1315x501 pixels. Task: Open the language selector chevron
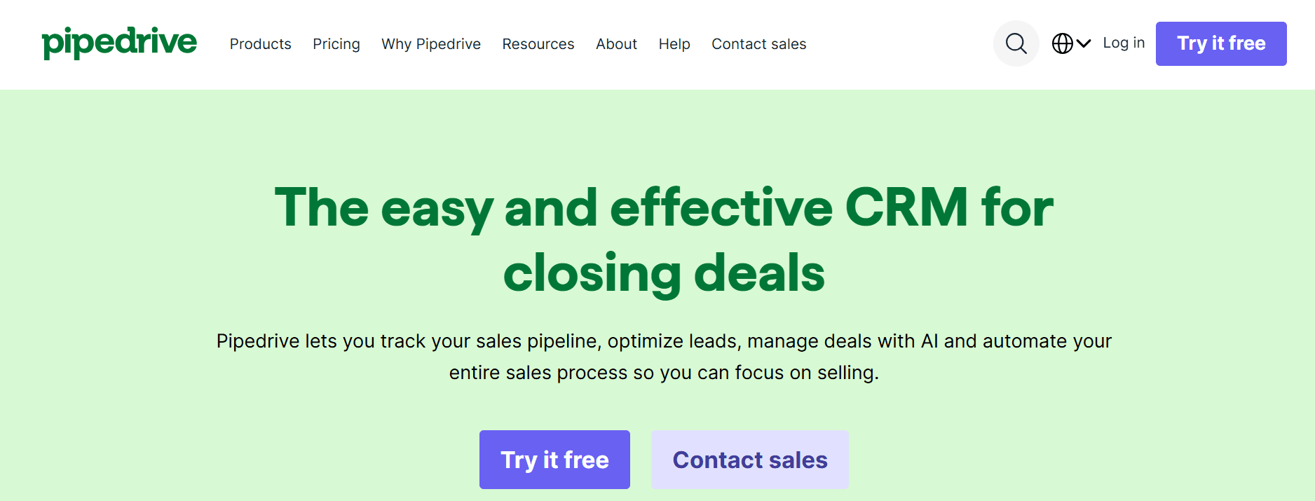(1082, 43)
